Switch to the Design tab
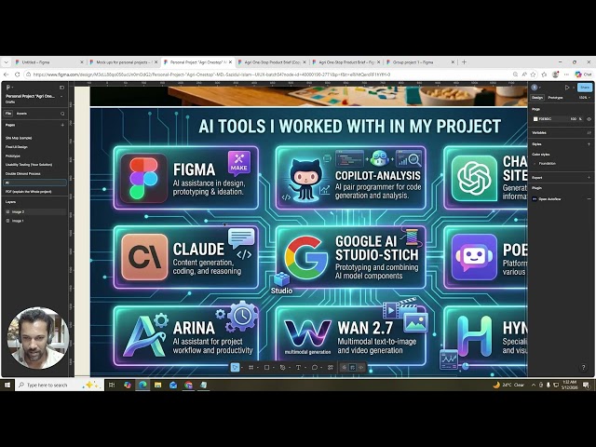 (x=537, y=98)
